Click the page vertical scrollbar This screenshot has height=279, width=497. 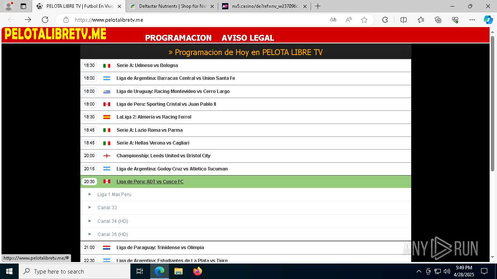(x=492, y=103)
